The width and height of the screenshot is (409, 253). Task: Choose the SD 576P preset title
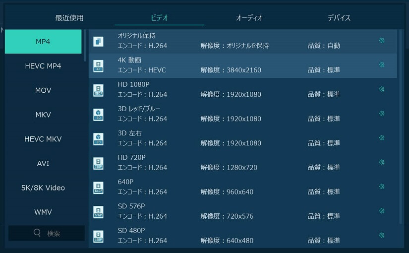pyautogui.click(x=131, y=206)
